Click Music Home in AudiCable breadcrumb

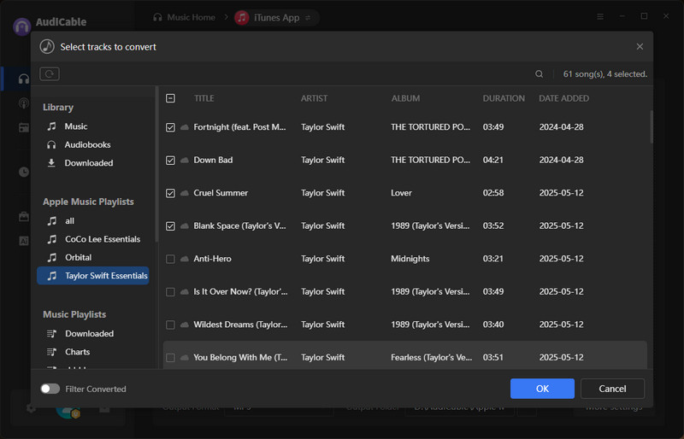(185, 17)
